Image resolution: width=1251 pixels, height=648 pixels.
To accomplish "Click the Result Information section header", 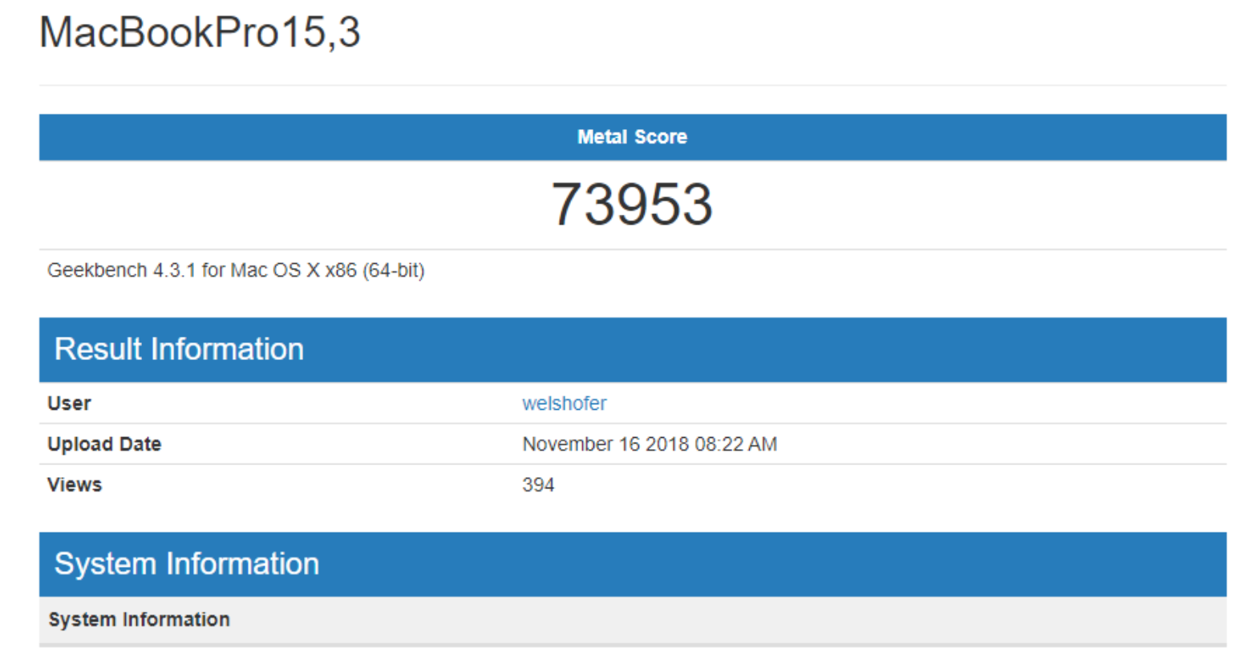I will [x=633, y=350].
